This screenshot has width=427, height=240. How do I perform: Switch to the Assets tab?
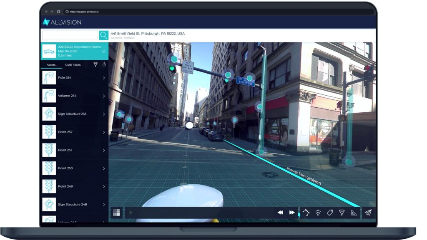[51, 65]
